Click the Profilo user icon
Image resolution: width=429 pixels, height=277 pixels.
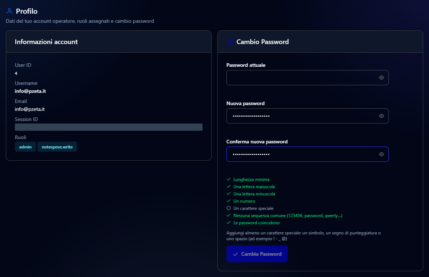tap(9, 11)
